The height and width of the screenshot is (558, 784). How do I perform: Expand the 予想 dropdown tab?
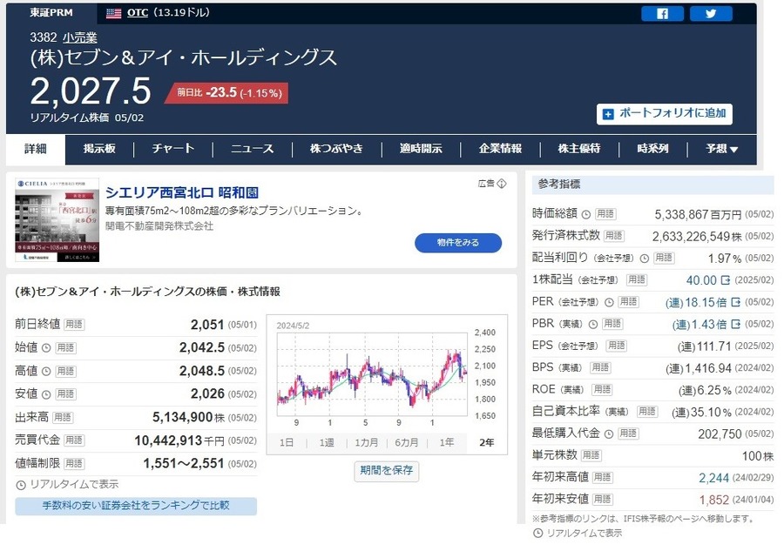(720, 149)
